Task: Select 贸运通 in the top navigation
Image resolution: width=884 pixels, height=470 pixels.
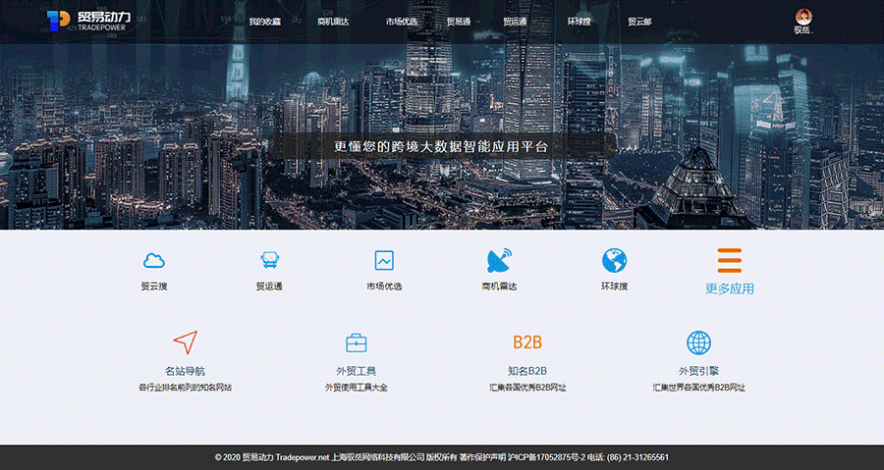Action: 515,22
